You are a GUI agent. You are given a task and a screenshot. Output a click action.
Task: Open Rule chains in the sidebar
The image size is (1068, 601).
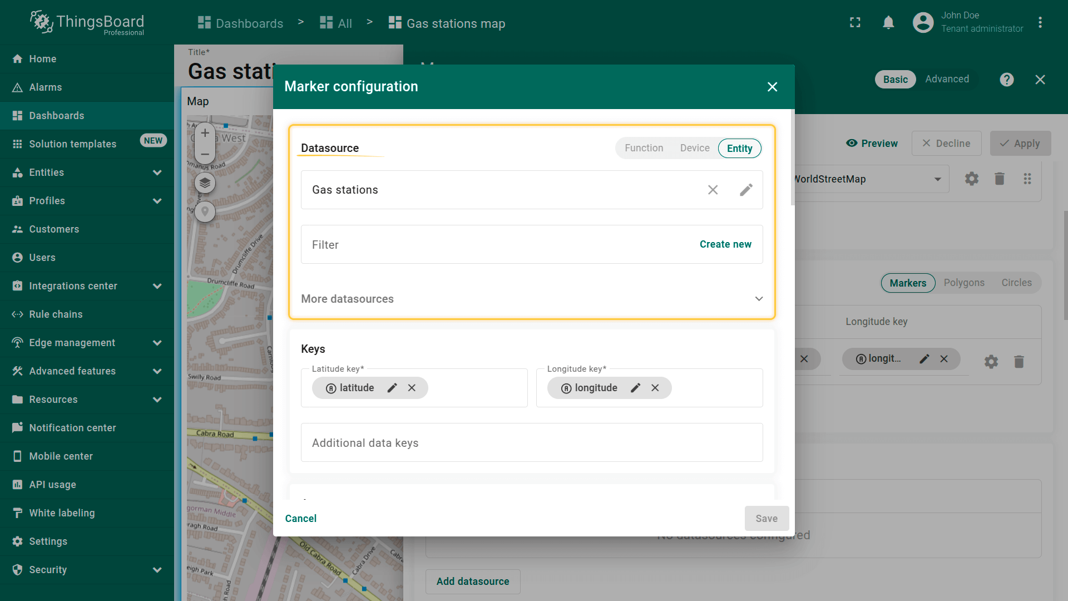tap(56, 314)
